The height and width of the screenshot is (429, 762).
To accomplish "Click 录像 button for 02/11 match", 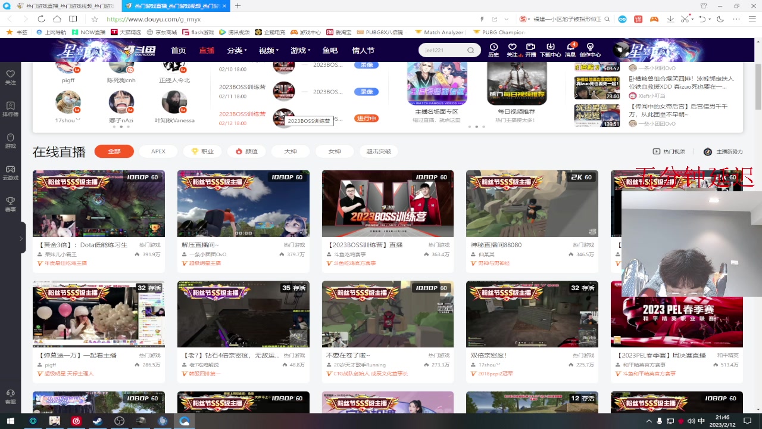I will pyautogui.click(x=367, y=92).
